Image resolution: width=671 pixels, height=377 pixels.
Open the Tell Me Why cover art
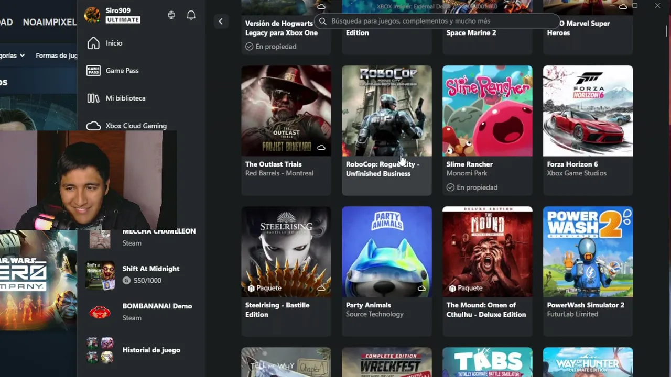(x=286, y=362)
